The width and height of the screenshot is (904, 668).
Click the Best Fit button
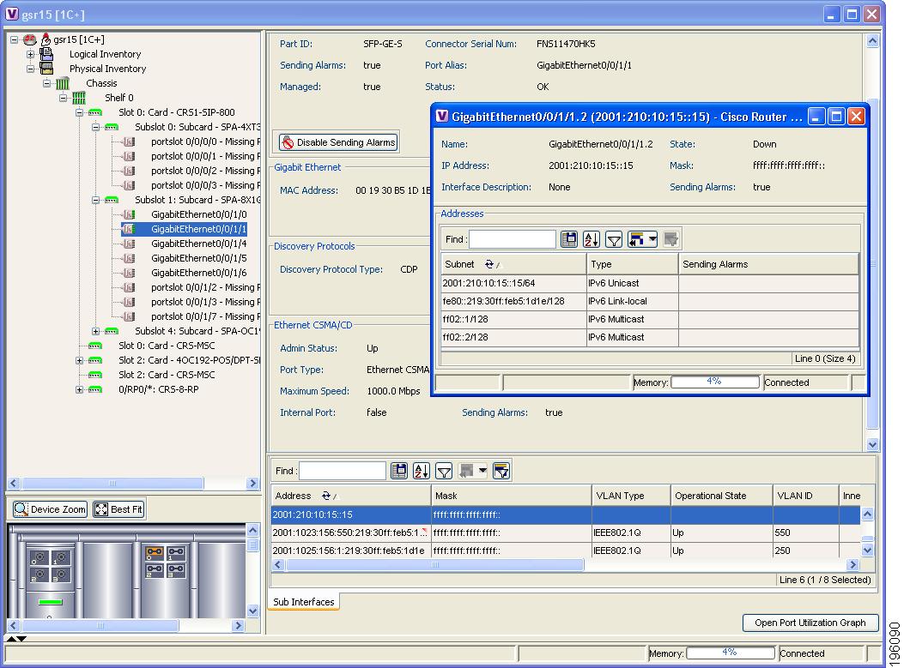[118, 509]
